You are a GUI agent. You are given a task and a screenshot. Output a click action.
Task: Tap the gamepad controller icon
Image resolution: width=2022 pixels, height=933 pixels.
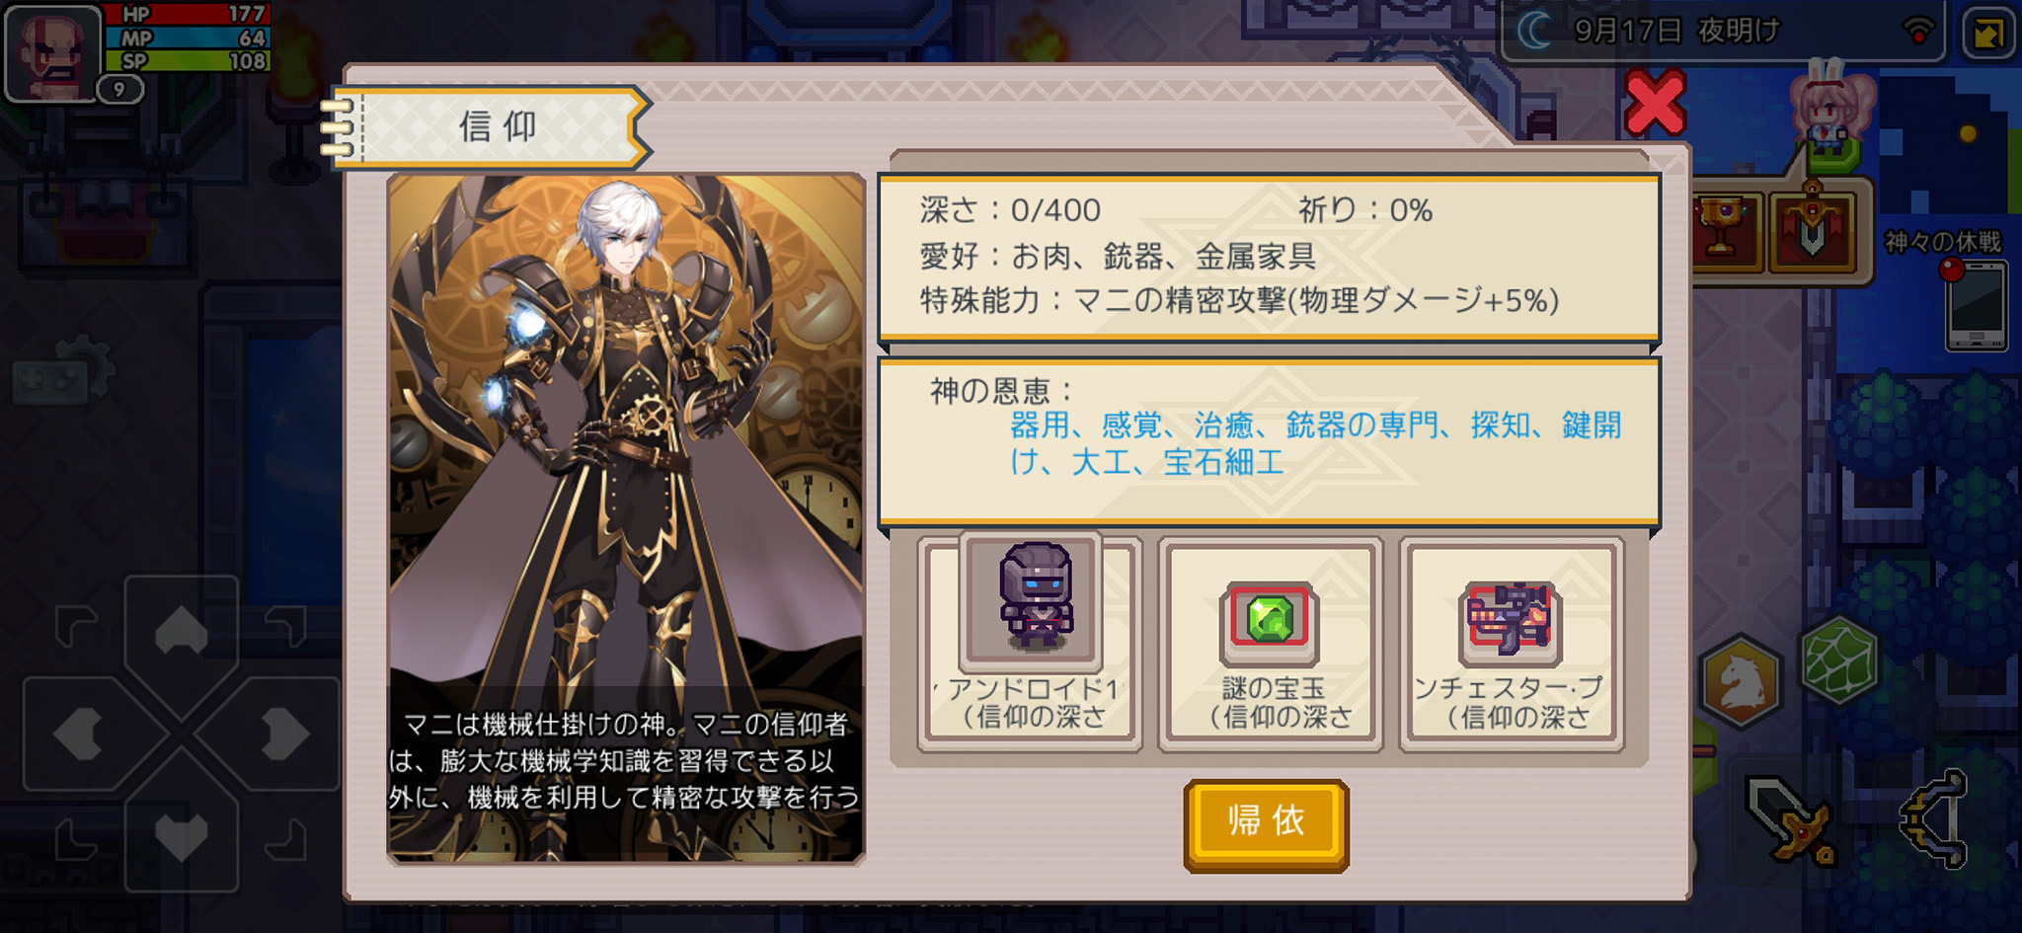point(61,377)
